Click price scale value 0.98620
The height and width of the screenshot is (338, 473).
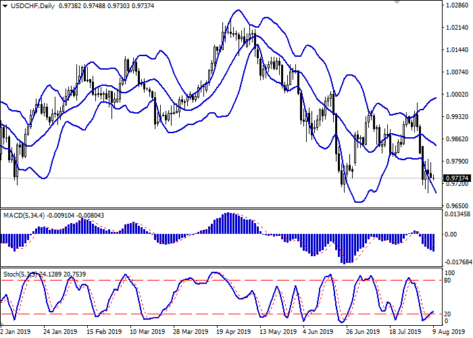(457, 139)
